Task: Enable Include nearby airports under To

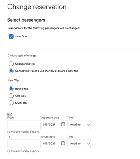Action: pyautogui.click(x=8, y=151)
